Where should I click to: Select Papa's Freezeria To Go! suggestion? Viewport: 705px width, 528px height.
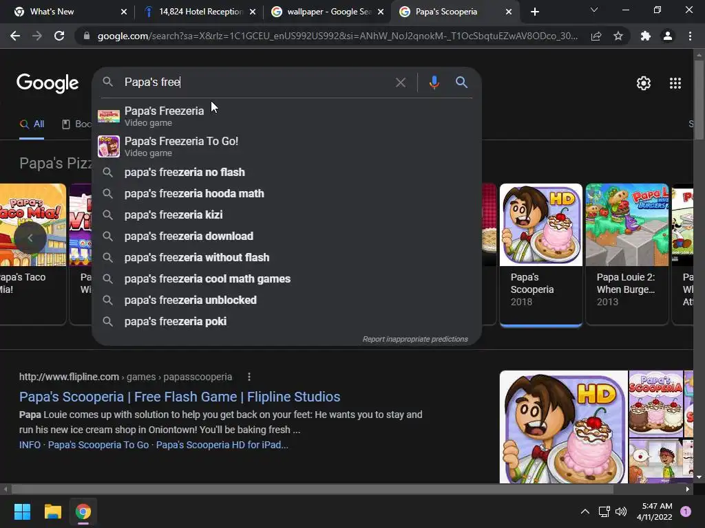point(287,146)
